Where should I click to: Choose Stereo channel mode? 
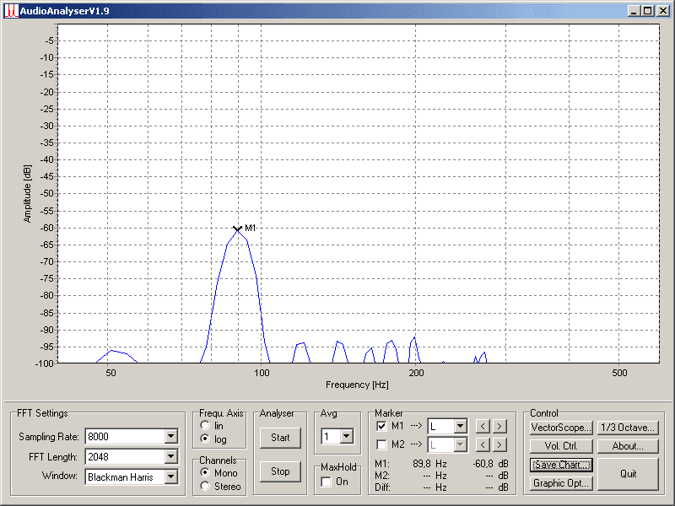[205, 487]
